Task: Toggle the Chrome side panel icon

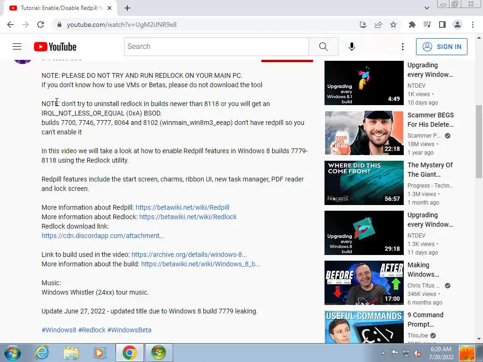Action: click(442, 25)
